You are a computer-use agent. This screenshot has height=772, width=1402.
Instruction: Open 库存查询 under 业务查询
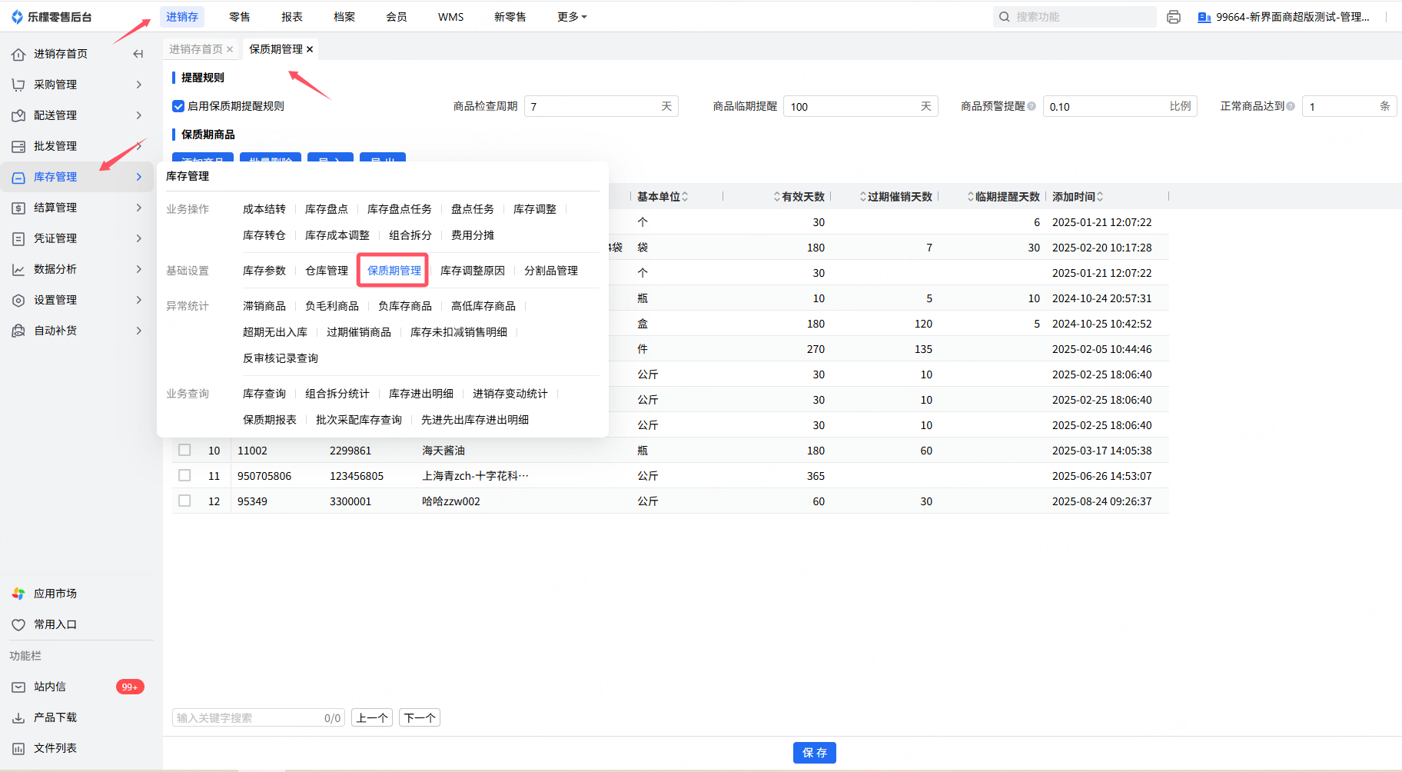click(264, 394)
